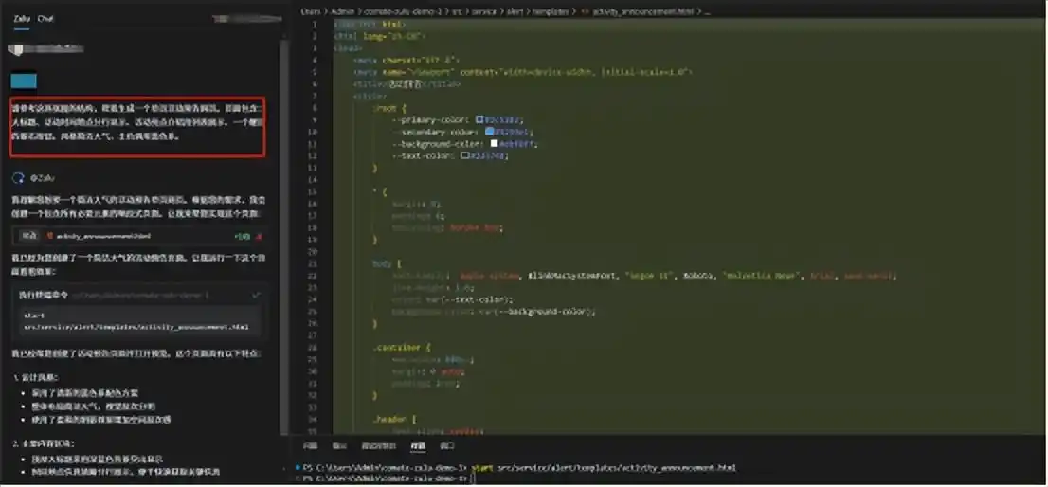This screenshot has width=1048, height=487.
Task: Open the Chat tab
Action: pyautogui.click(x=45, y=18)
